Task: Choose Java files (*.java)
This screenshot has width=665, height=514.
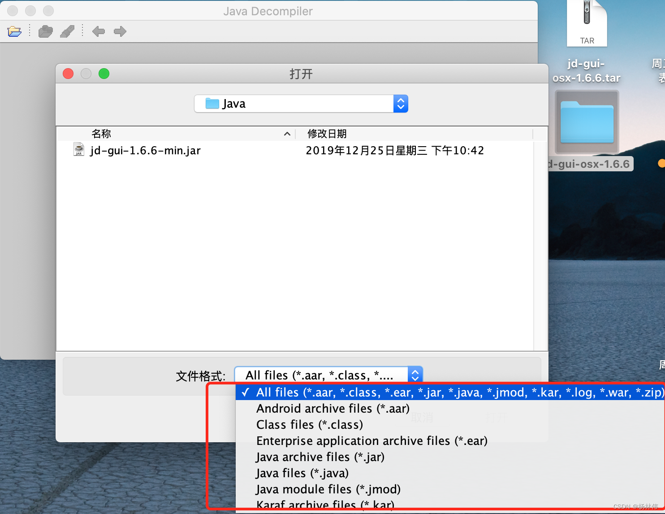Action: tap(450, 473)
